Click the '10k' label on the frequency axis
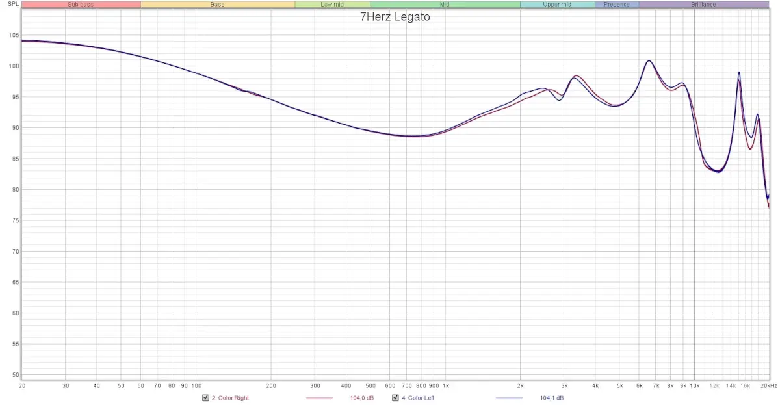This screenshot has width=780, height=405. (694, 385)
